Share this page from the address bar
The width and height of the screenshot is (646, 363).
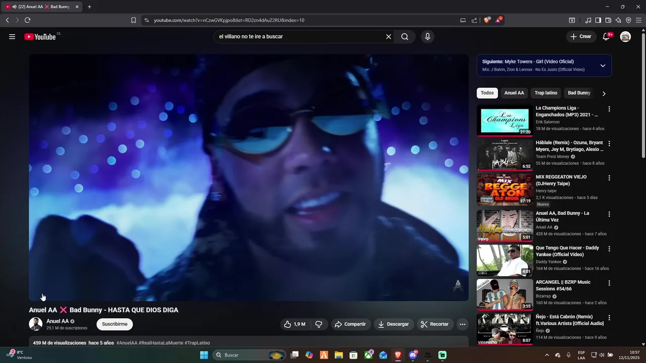point(474,20)
